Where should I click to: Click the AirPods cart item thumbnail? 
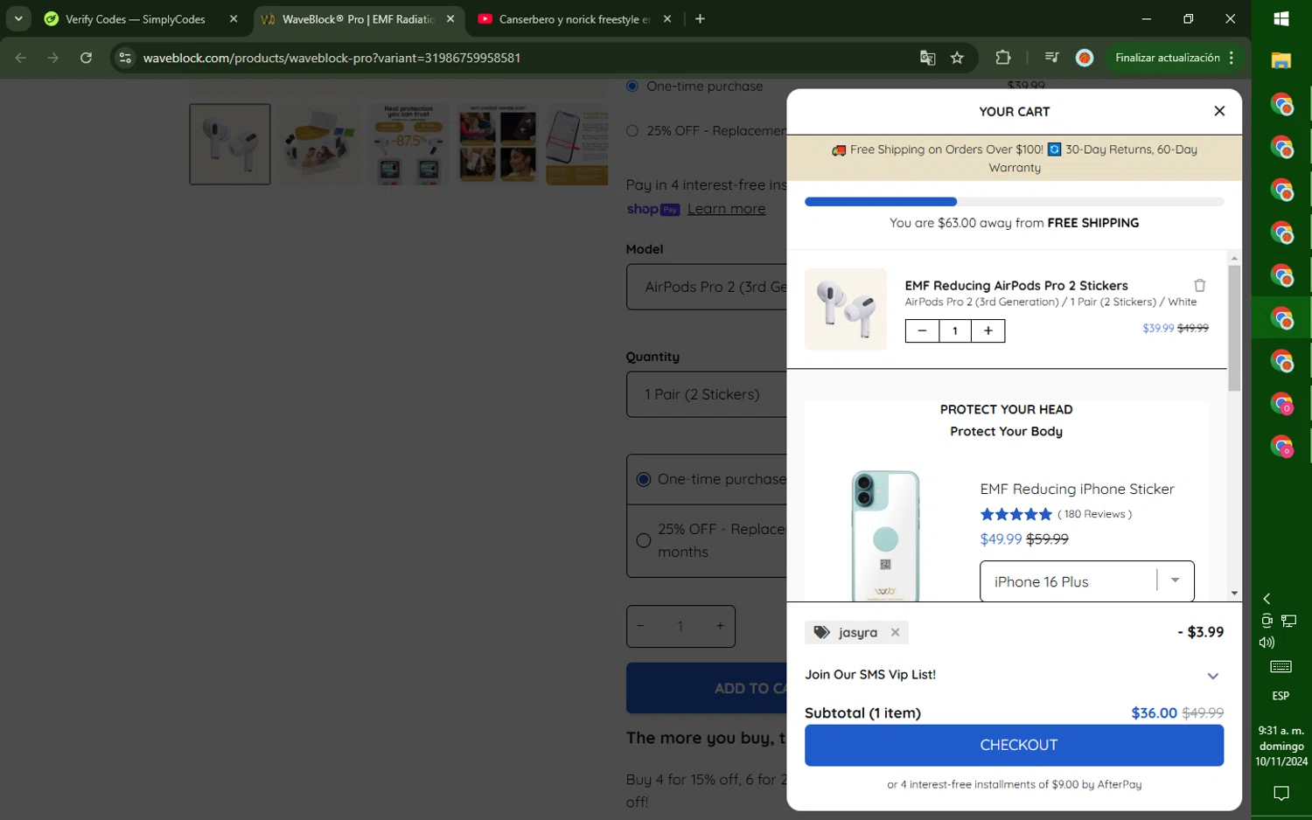pyautogui.click(x=846, y=309)
